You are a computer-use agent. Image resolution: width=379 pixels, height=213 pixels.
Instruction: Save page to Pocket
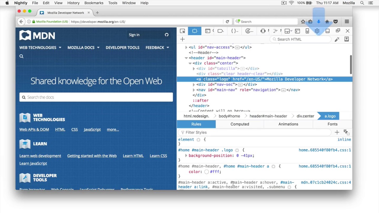pos(335,22)
